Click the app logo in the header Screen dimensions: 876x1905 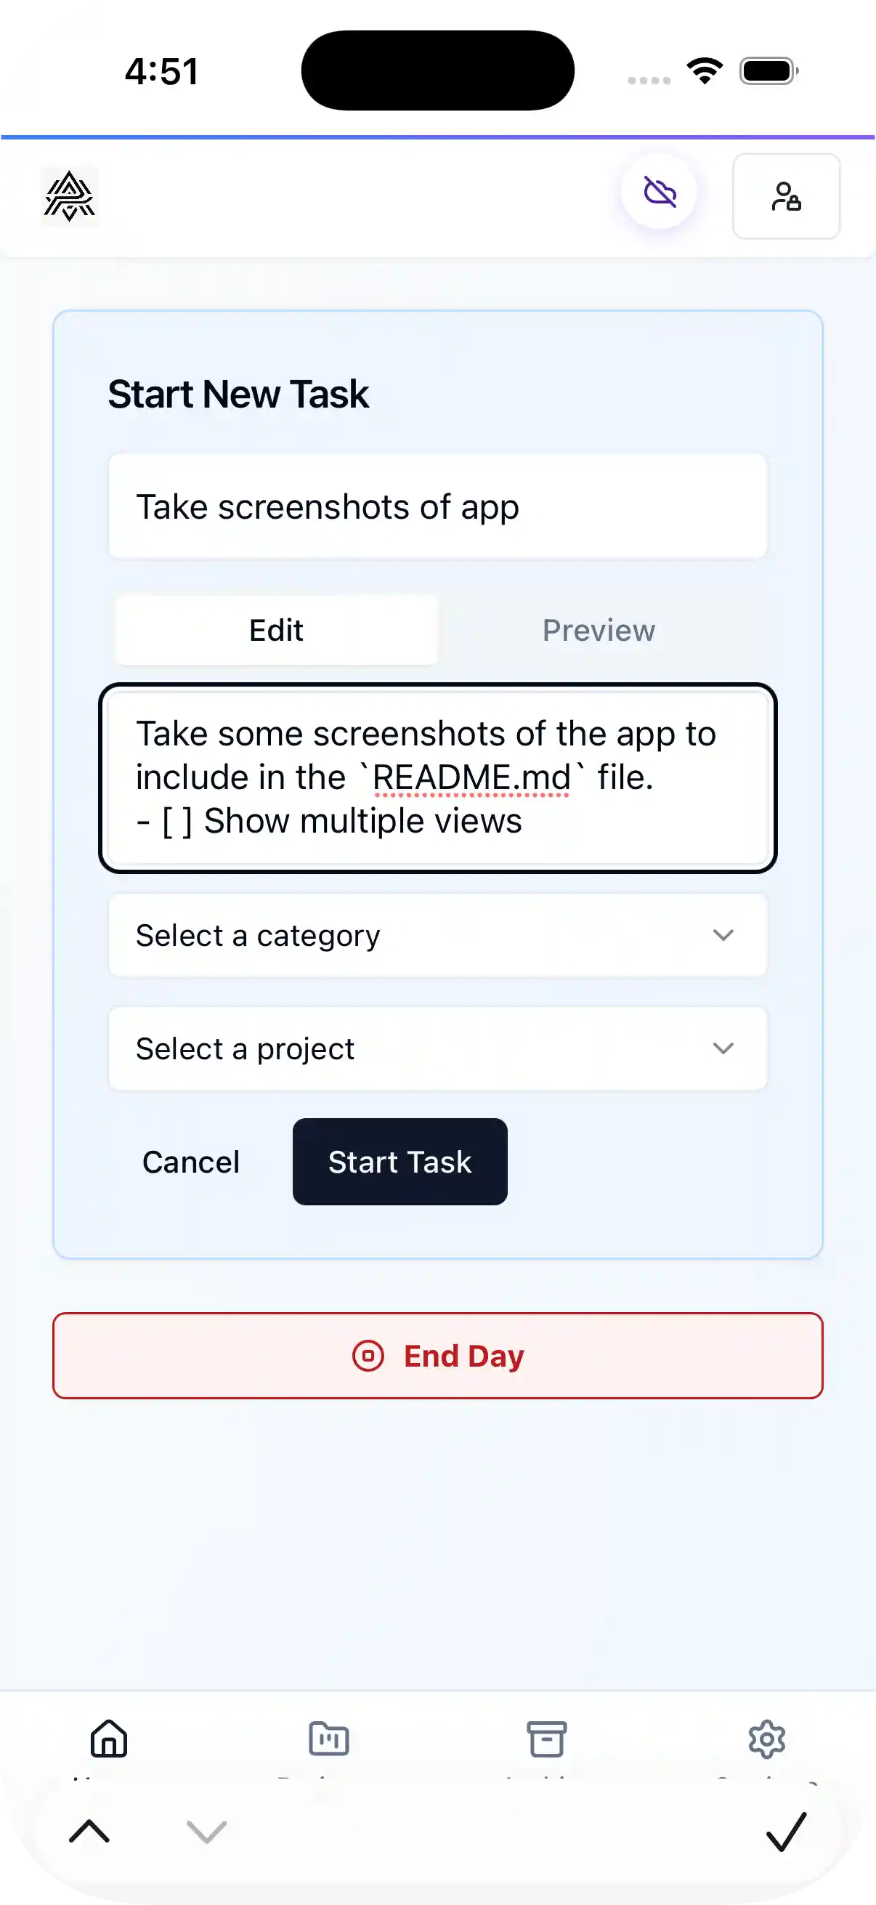[x=70, y=196]
